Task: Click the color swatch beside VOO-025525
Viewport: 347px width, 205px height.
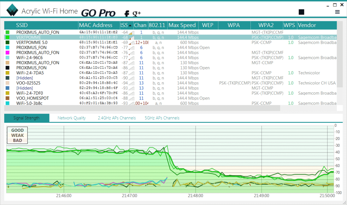Action: click(x=8, y=83)
